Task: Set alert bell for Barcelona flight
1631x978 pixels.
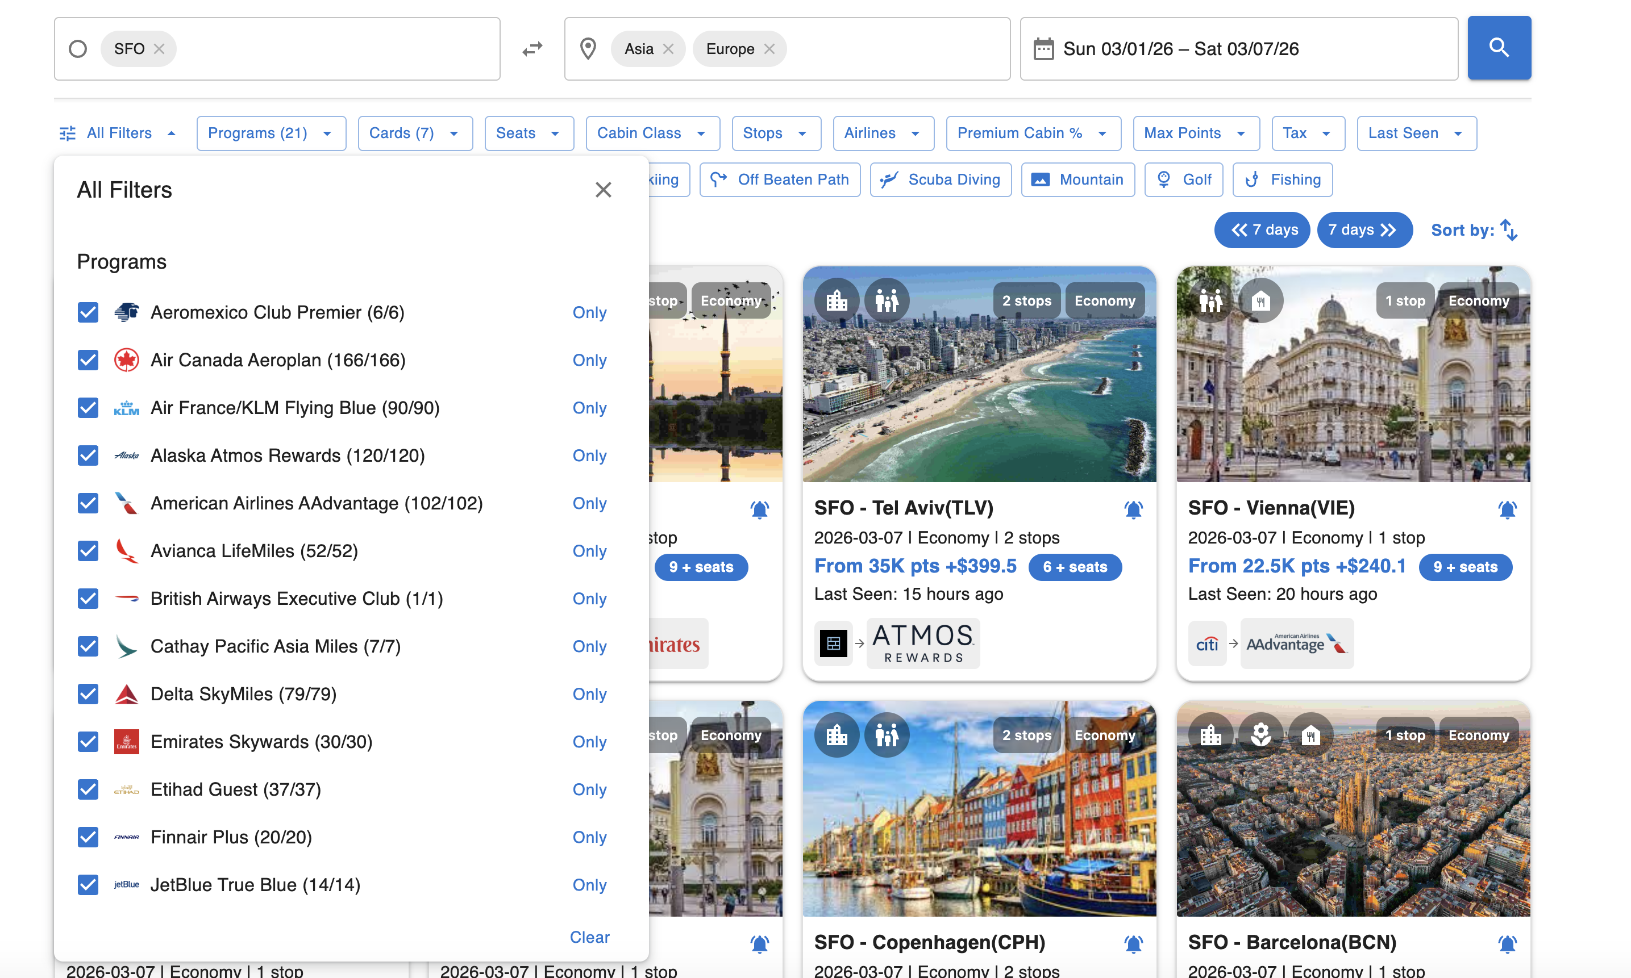Action: pyautogui.click(x=1507, y=943)
